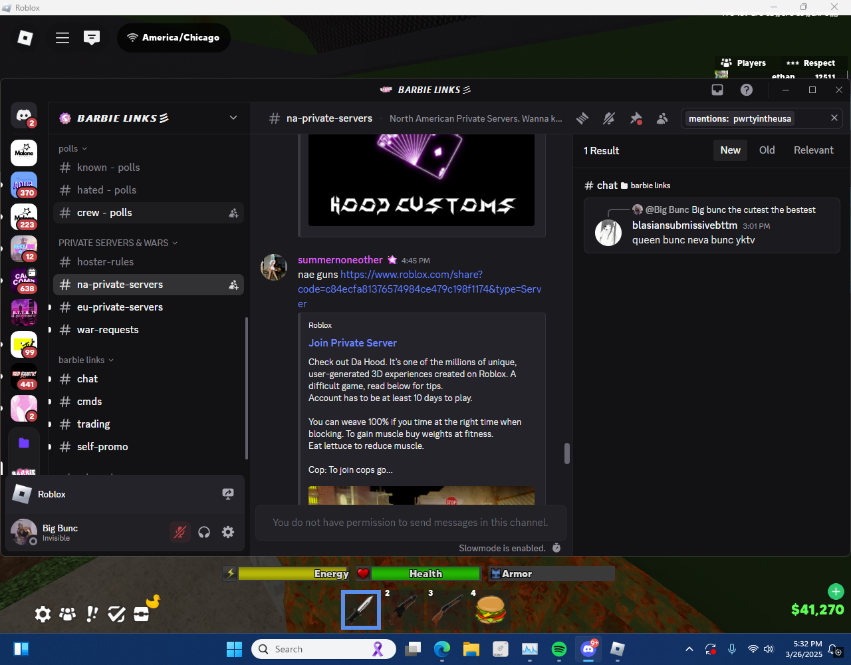Open the eu-private-servers channel
The image size is (851, 665).
(148, 307)
